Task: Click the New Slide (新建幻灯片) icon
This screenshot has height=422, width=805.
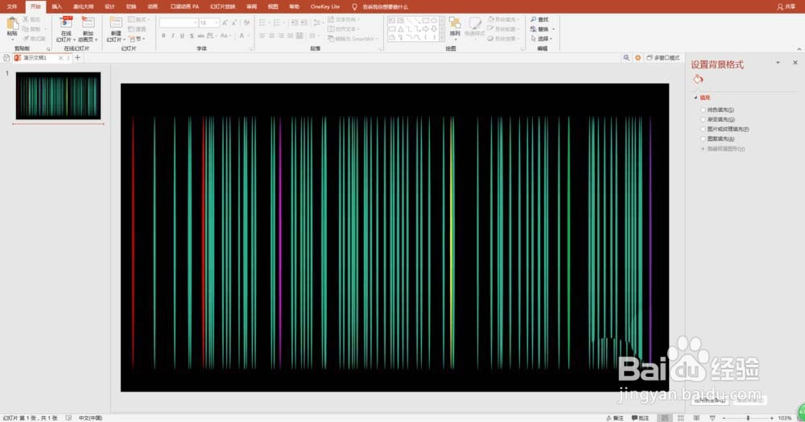Action: pos(116,23)
